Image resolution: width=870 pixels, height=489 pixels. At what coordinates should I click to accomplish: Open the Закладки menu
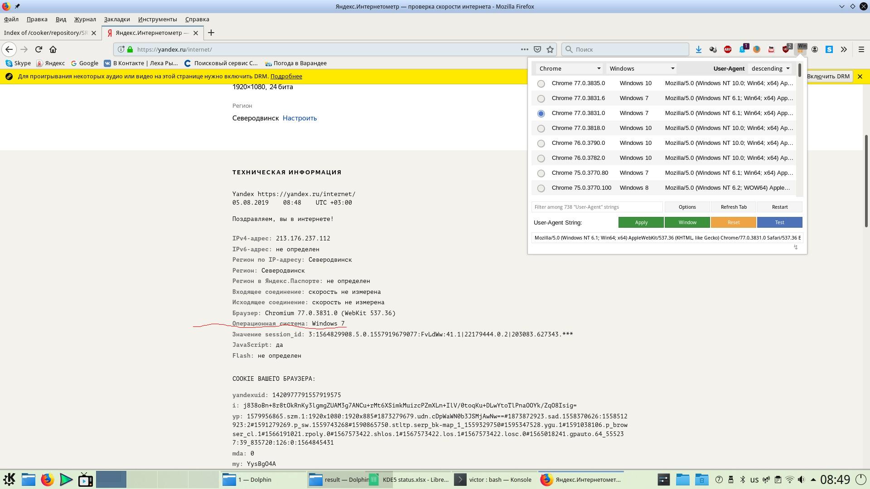pos(117,19)
